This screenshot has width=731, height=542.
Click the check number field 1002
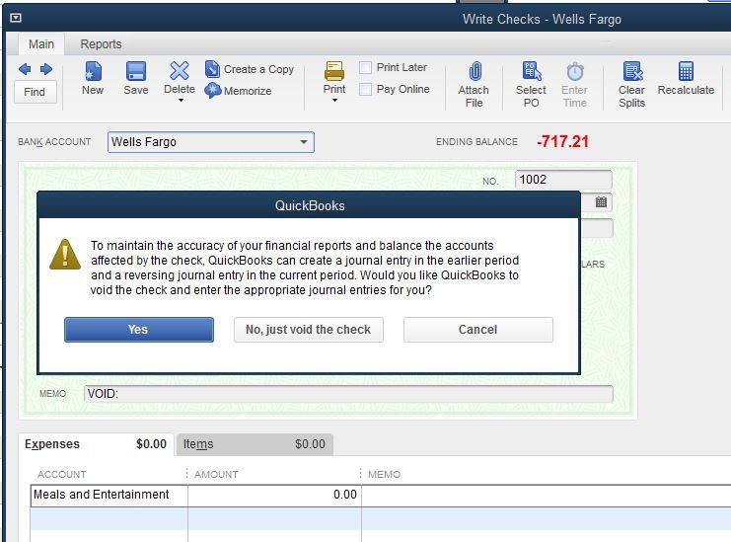point(563,180)
